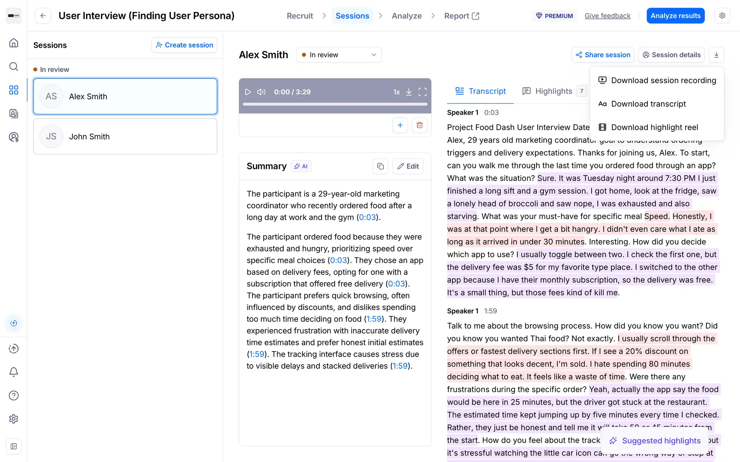Select Download transcript menu option

[x=648, y=104]
